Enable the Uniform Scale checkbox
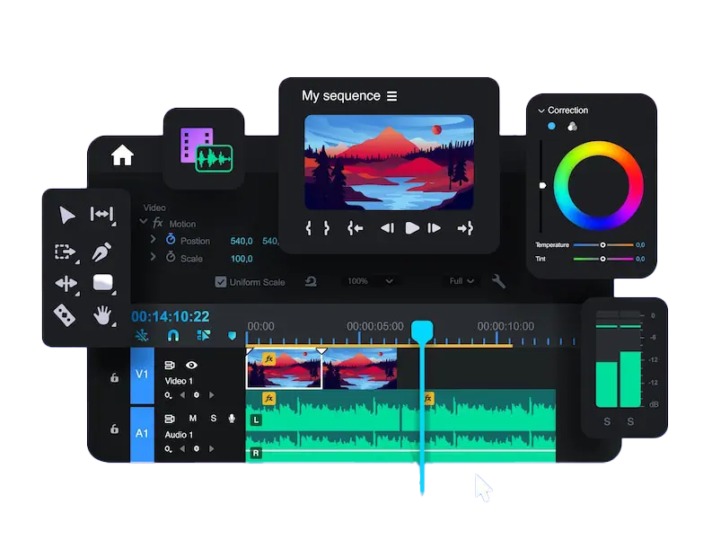712x557 pixels. 221,282
